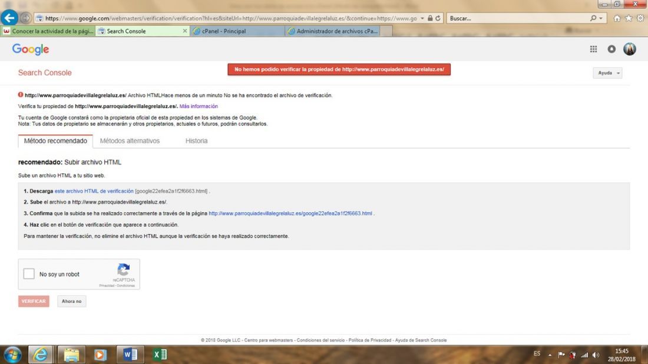Click the network signal tray icon
The width and height of the screenshot is (648, 364).
(584, 355)
